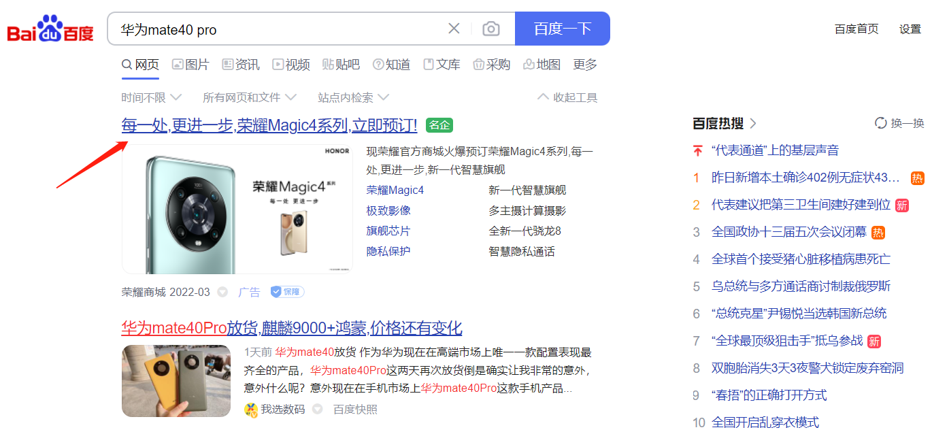Click the Baidu logo
The width and height of the screenshot is (932, 432).
tap(50, 29)
